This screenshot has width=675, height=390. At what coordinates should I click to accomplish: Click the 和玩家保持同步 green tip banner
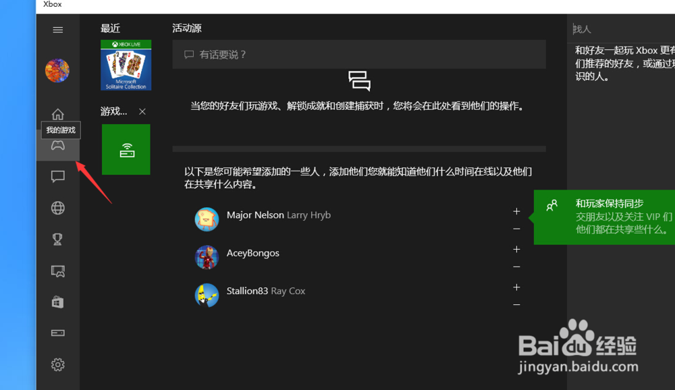[x=604, y=217]
